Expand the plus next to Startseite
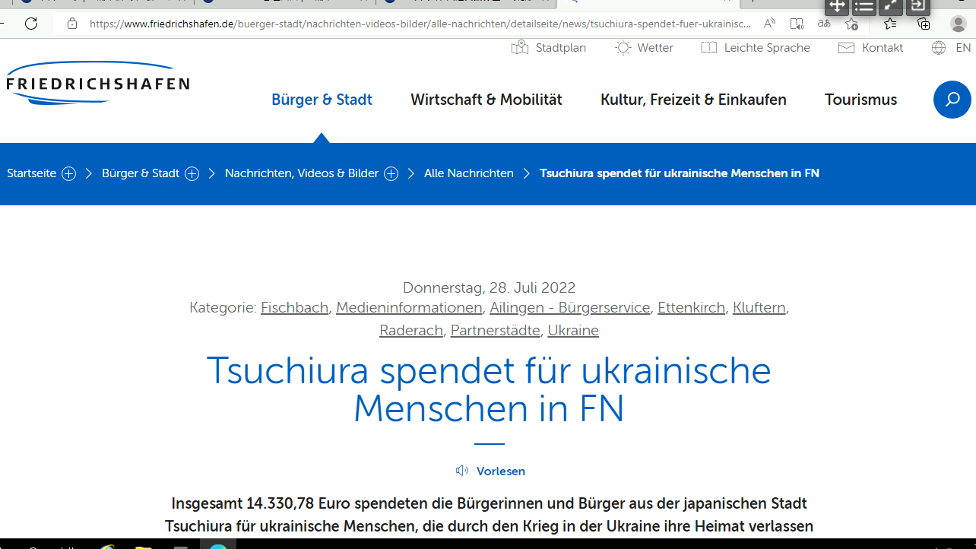The width and height of the screenshot is (976, 549). pos(68,173)
